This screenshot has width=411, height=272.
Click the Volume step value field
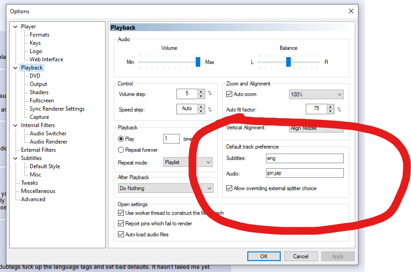187,94
